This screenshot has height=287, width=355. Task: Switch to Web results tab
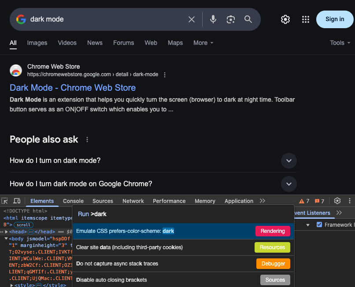[151, 43]
